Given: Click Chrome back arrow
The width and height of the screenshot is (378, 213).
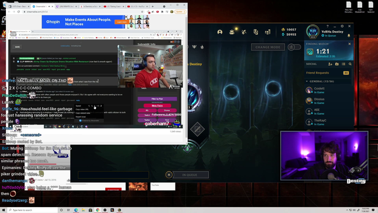Looking at the screenshot, I should 9,12.
